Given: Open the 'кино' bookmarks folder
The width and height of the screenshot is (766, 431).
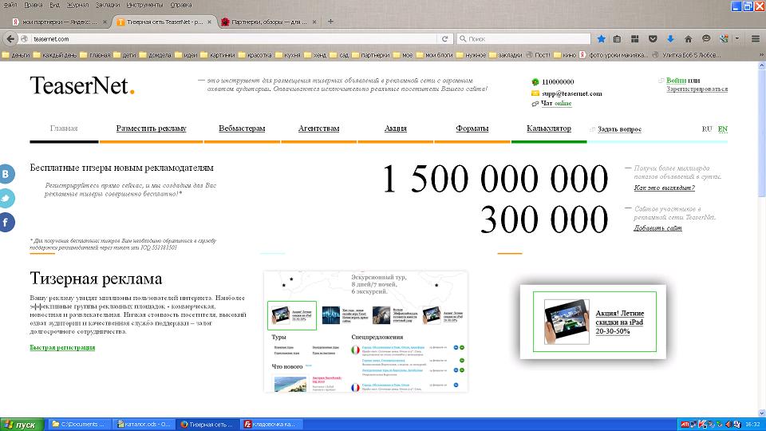Looking at the screenshot, I should tap(565, 55).
